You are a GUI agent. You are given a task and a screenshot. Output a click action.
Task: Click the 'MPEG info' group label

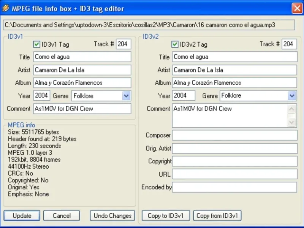pos(22,125)
